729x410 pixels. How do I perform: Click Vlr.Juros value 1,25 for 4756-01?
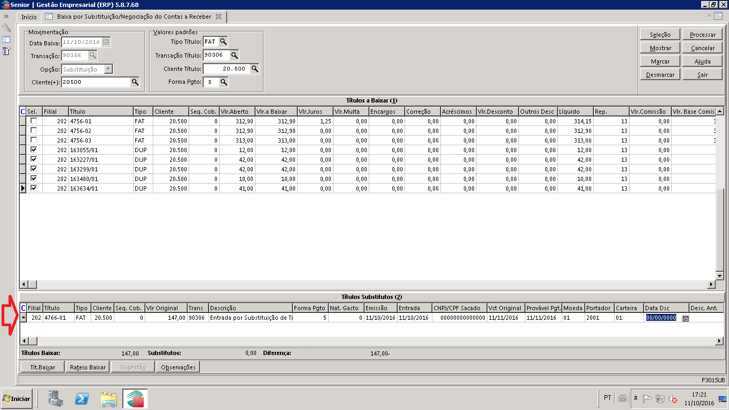point(314,121)
